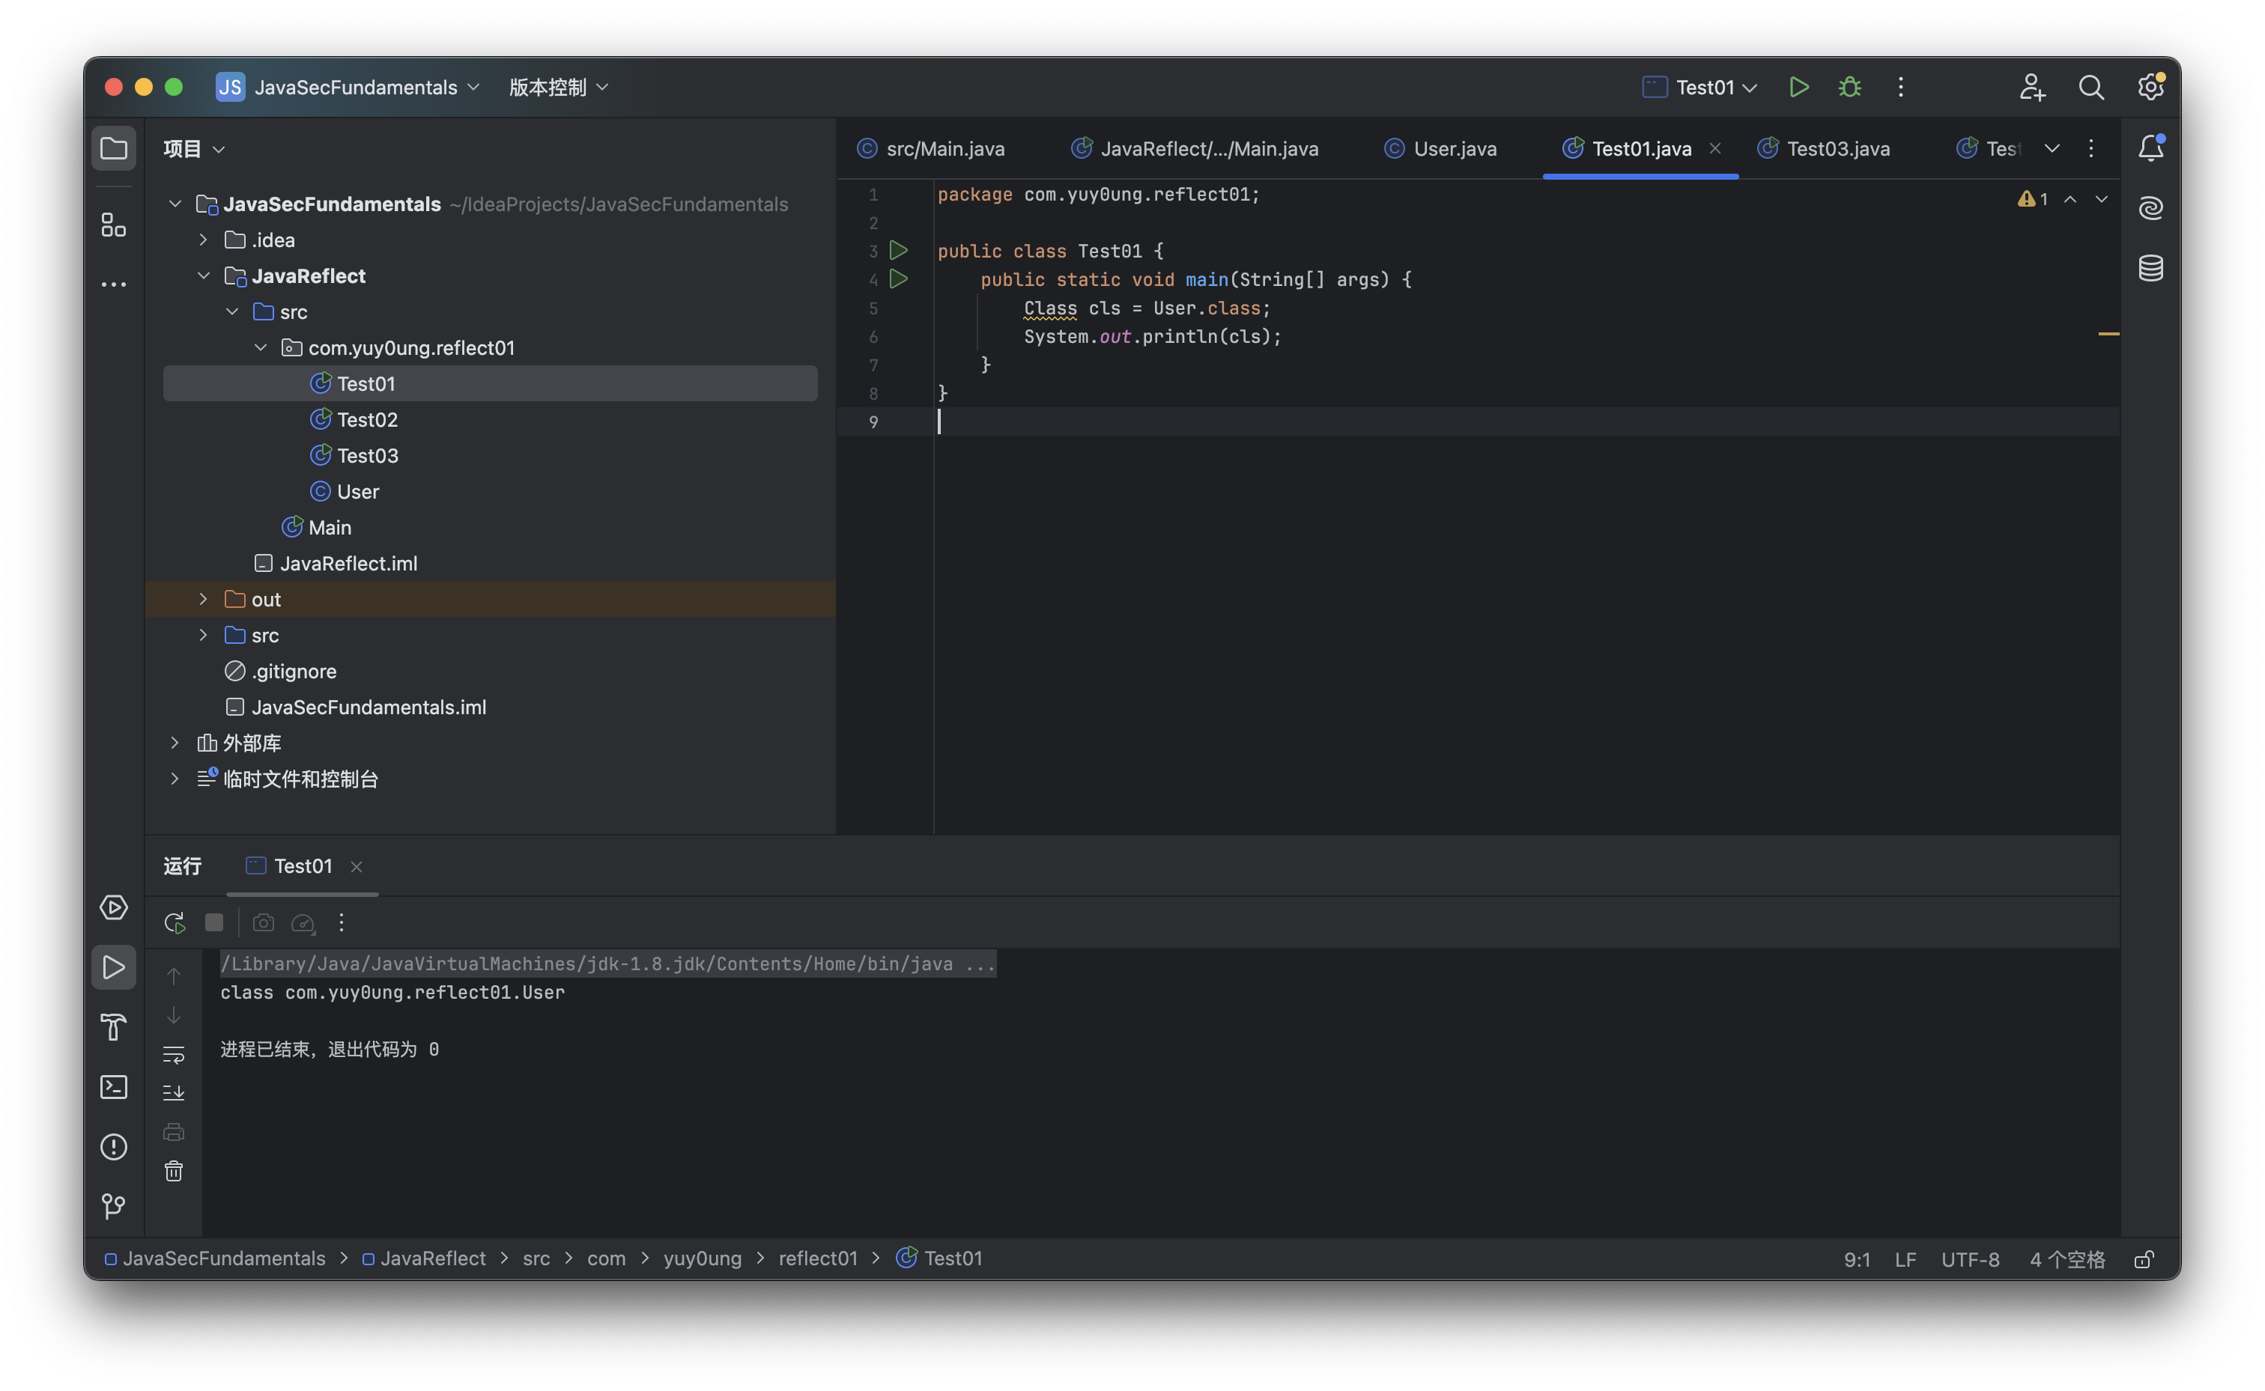Toggle soft-wrap in the run console

click(174, 1054)
